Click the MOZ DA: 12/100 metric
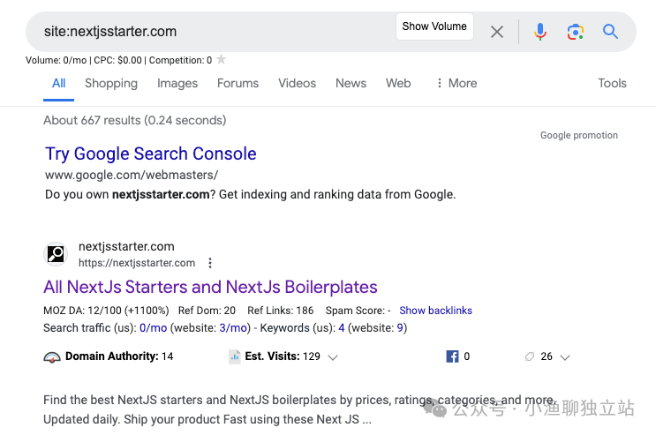 click(x=106, y=311)
